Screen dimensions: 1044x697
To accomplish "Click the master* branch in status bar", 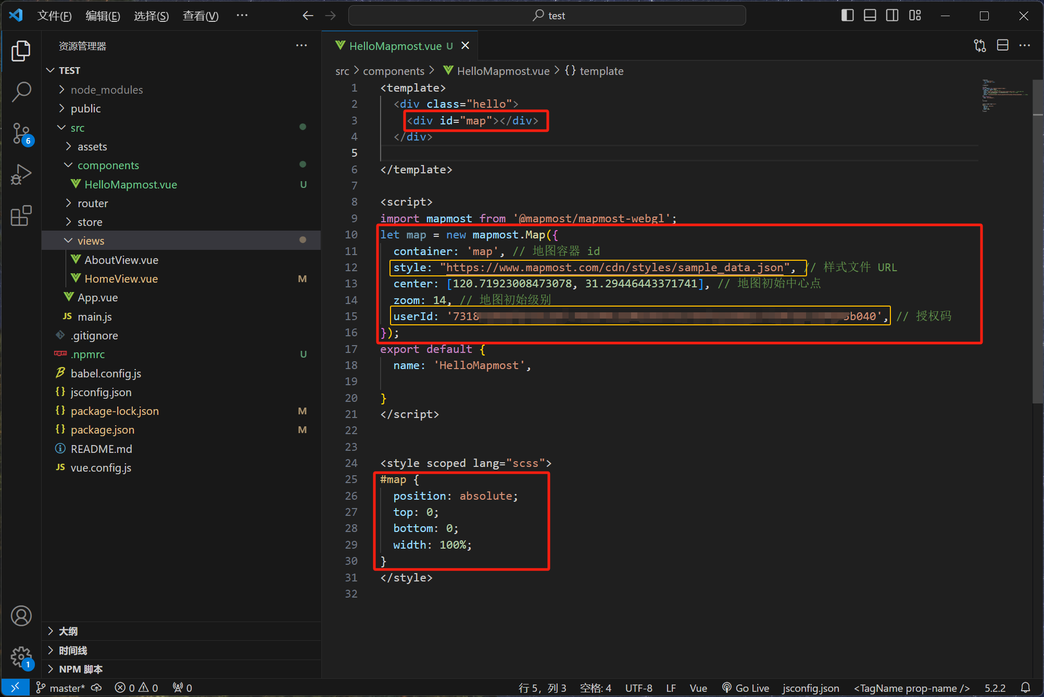I will coord(60,688).
